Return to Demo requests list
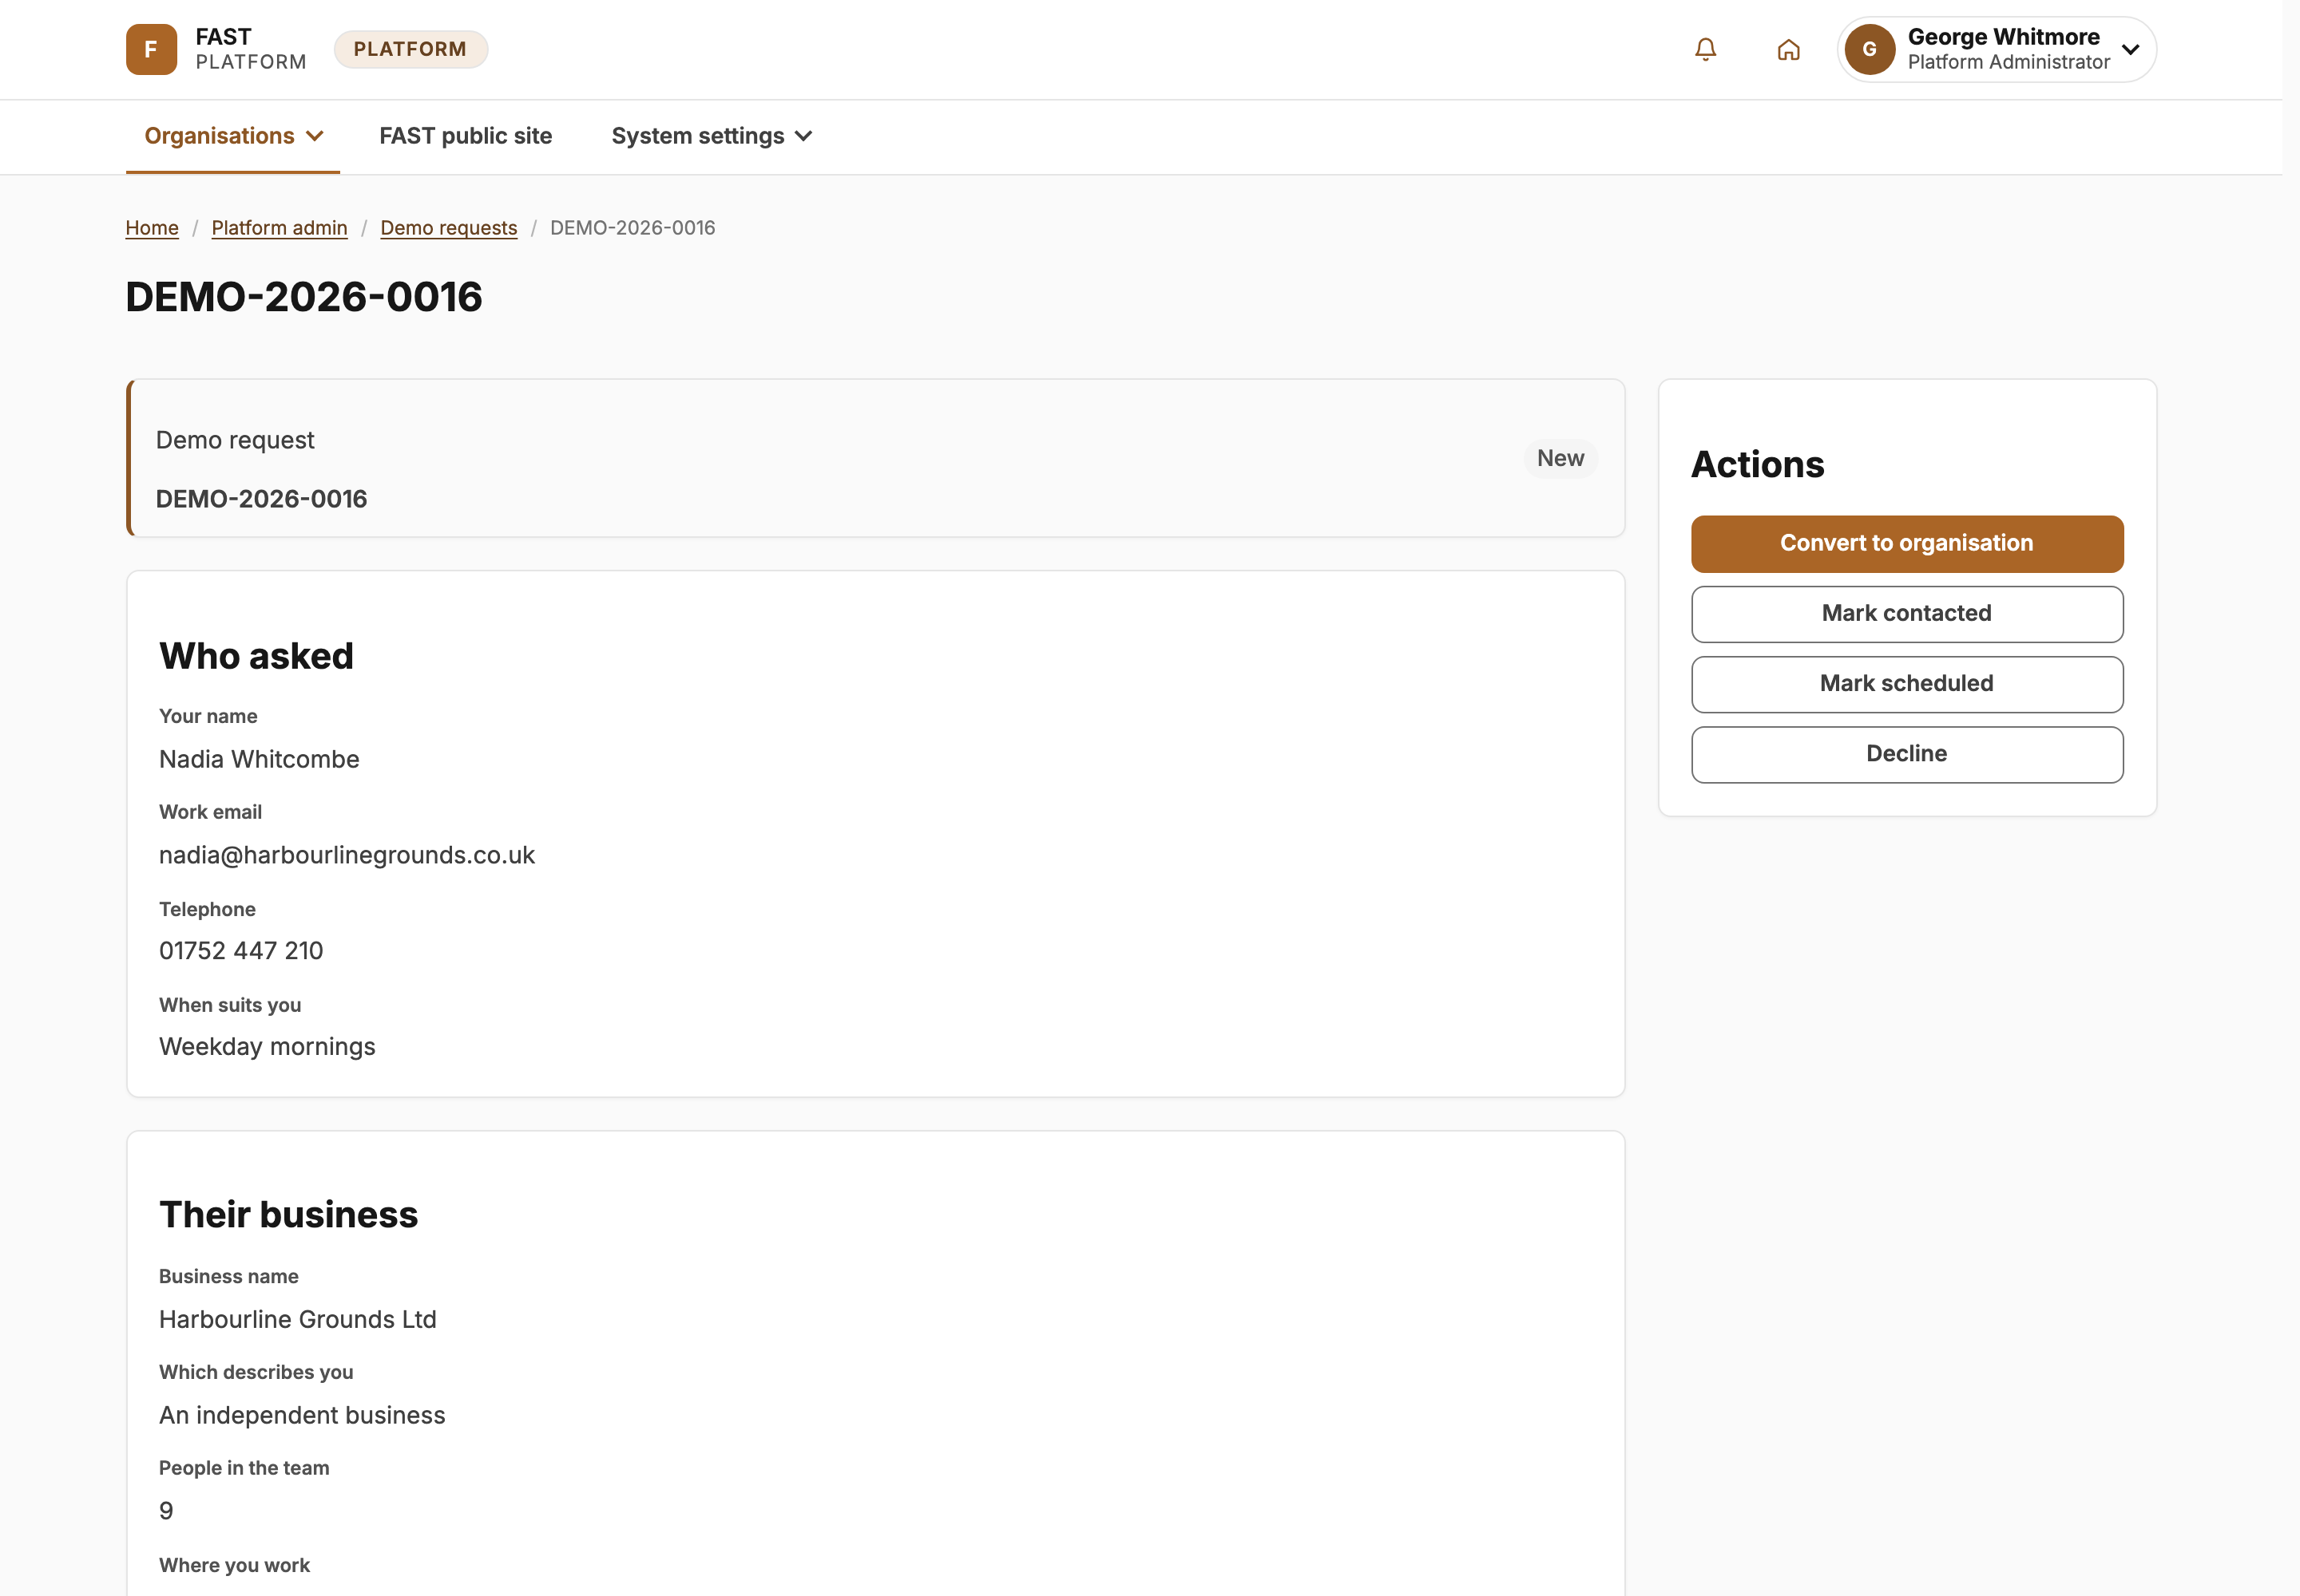 448,228
